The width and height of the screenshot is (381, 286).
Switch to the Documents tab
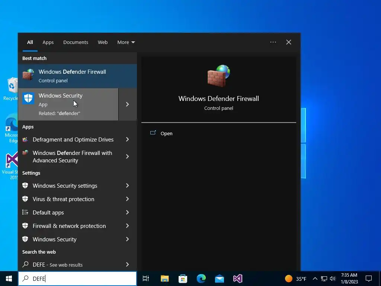76,42
